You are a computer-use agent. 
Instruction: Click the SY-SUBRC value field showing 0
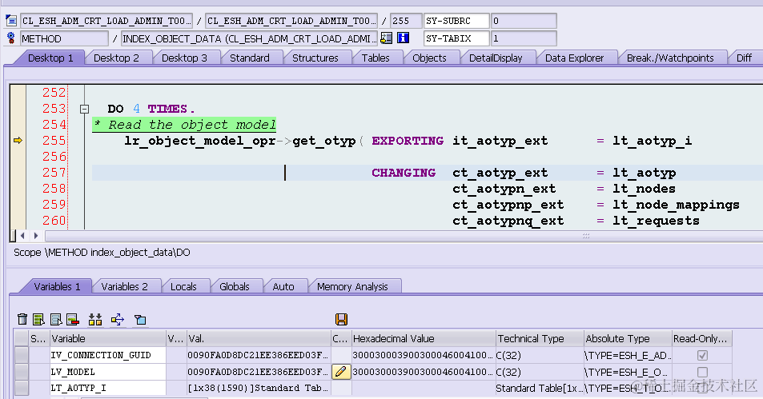(524, 21)
